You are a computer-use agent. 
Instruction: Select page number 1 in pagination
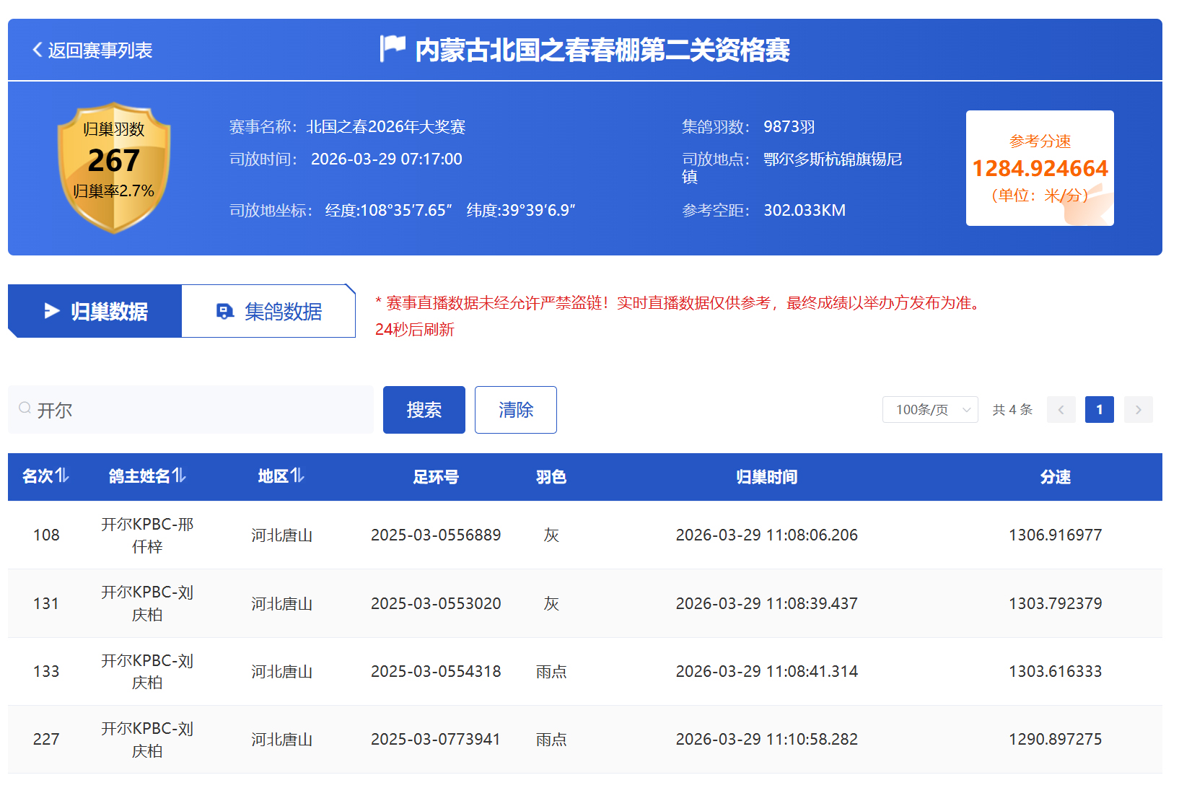[1099, 410]
